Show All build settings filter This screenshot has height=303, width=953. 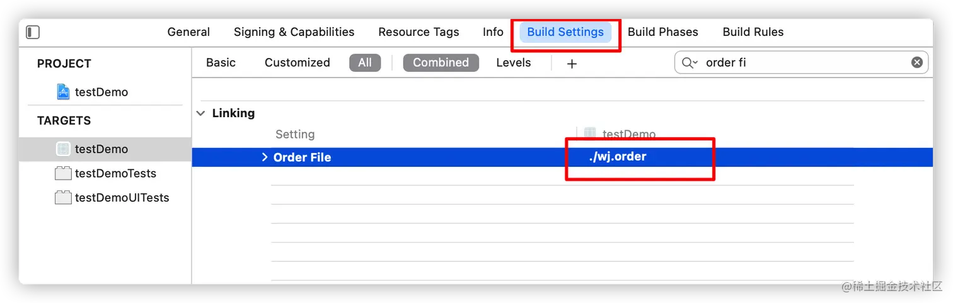click(x=365, y=62)
